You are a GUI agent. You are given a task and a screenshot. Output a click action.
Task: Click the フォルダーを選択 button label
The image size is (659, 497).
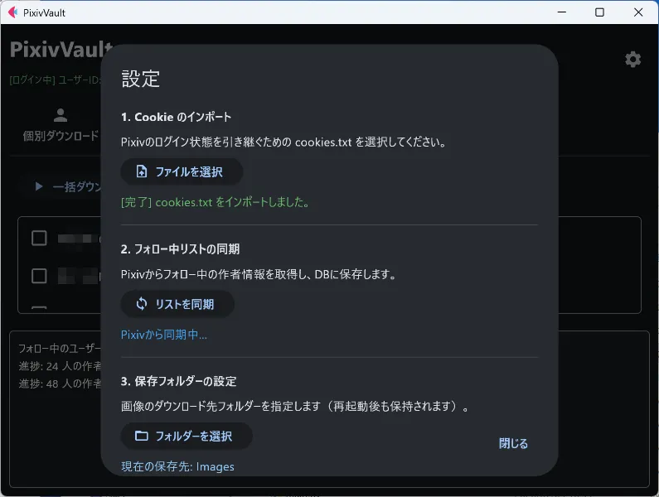[194, 436]
